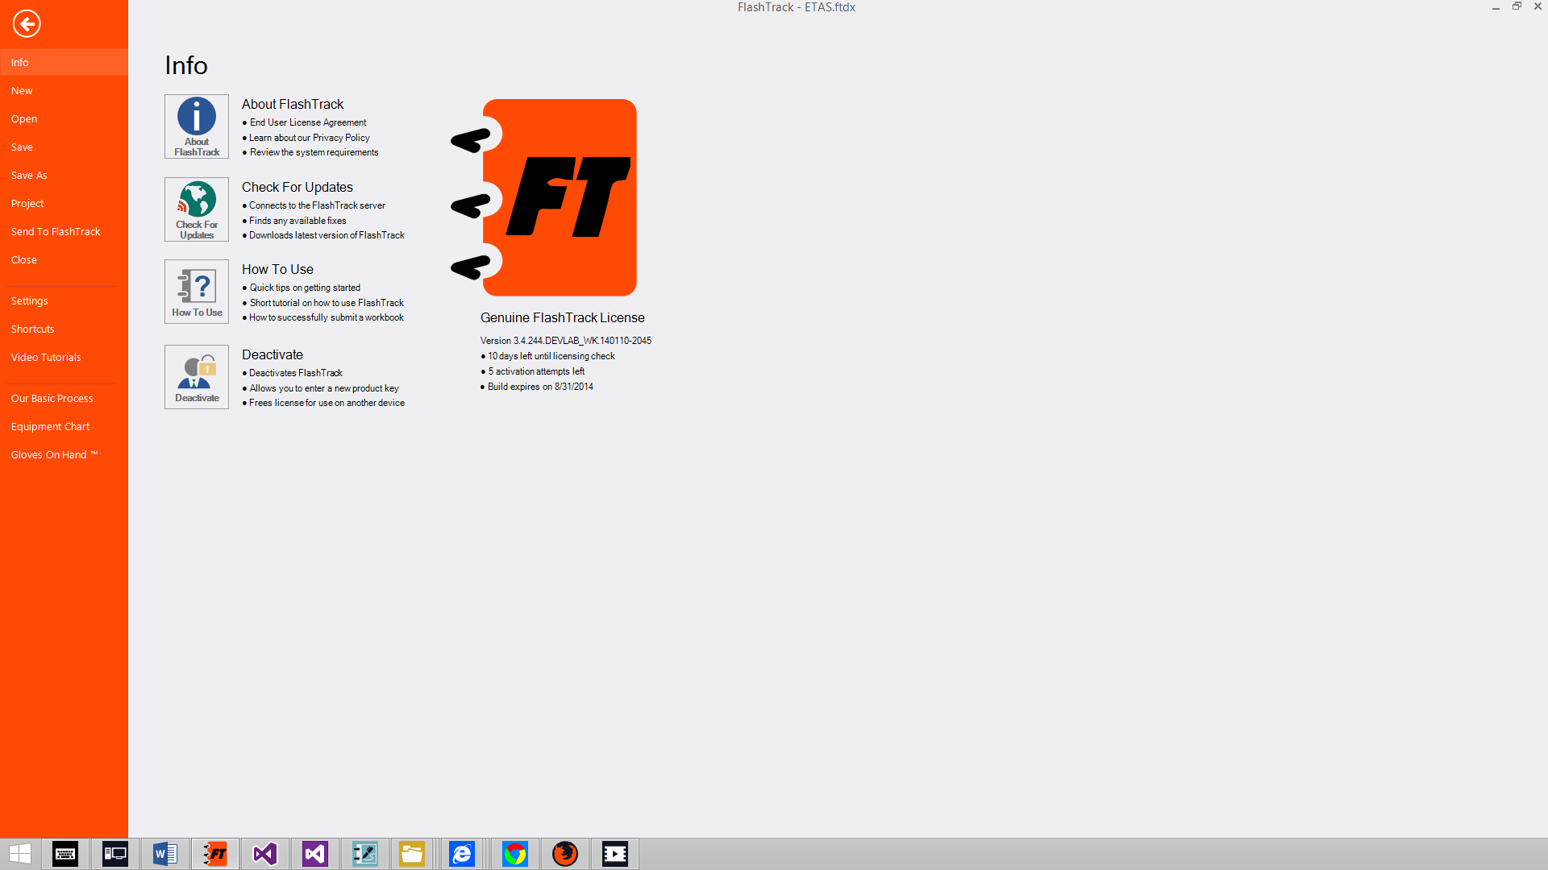Click 5 activation attempts left text
Screen dimensions: 1548x870
[536, 371]
